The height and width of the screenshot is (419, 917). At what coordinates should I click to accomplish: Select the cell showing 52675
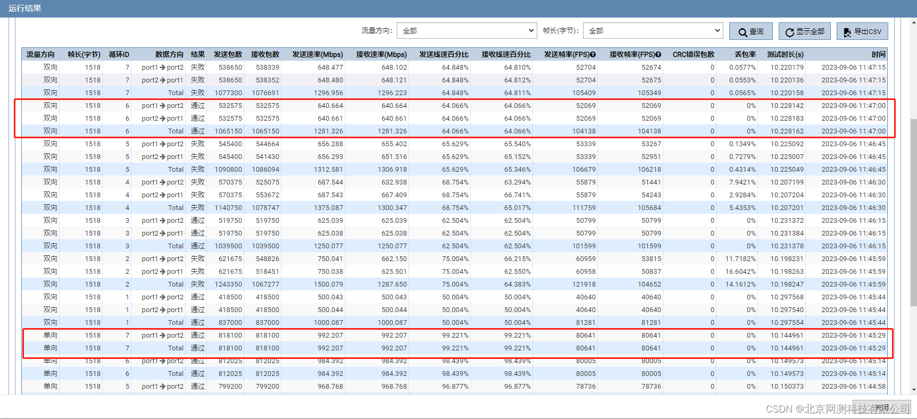pyautogui.click(x=652, y=80)
